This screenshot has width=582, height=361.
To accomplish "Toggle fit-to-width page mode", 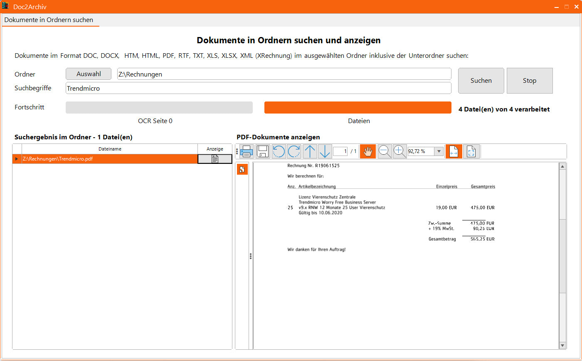I will pyautogui.click(x=454, y=151).
